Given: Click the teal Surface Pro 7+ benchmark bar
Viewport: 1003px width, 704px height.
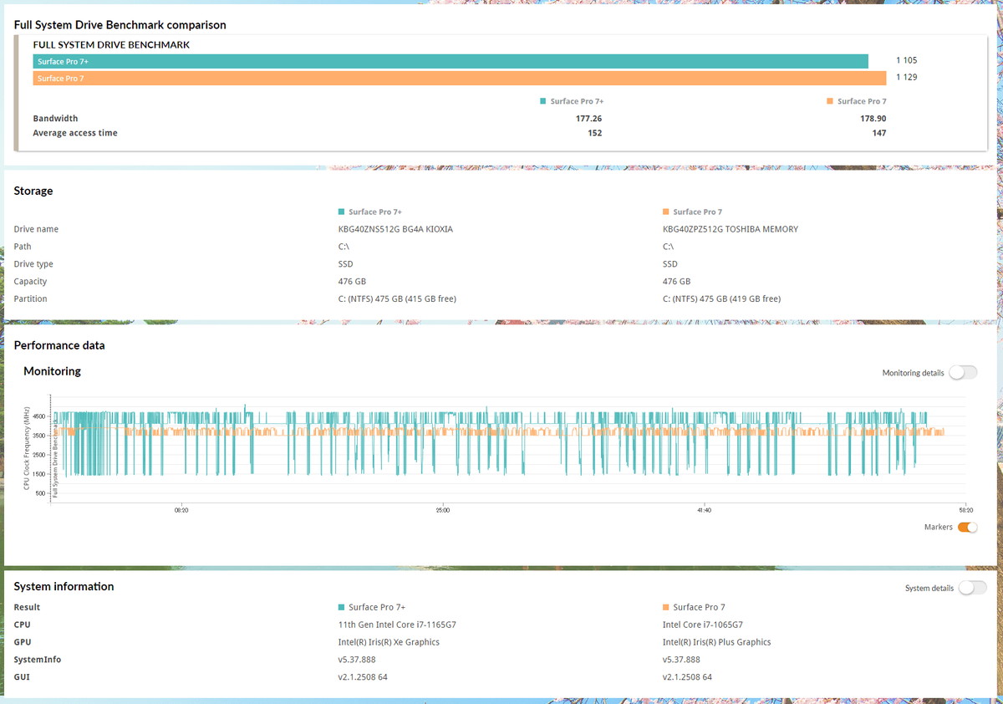Looking at the screenshot, I should (x=451, y=61).
